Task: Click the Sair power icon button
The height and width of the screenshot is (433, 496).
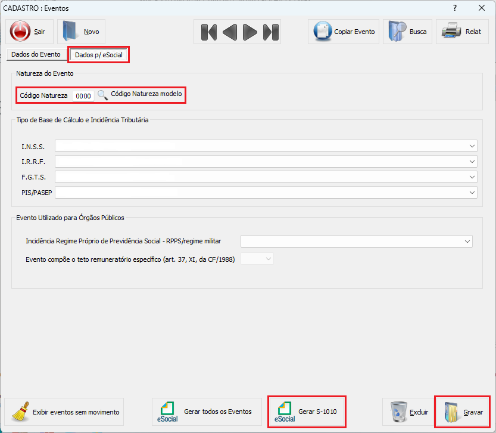Action: point(29,32)
